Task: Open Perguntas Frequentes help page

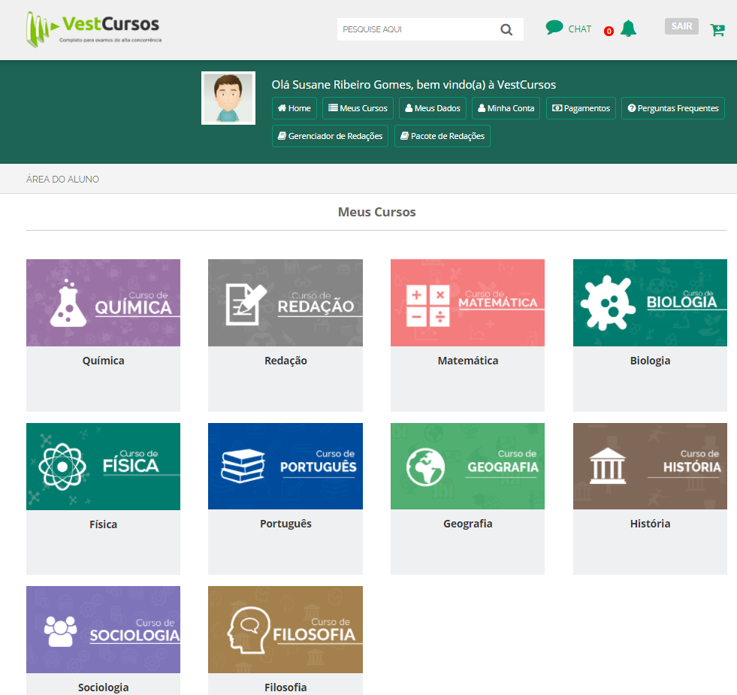Action: (672, 108)
